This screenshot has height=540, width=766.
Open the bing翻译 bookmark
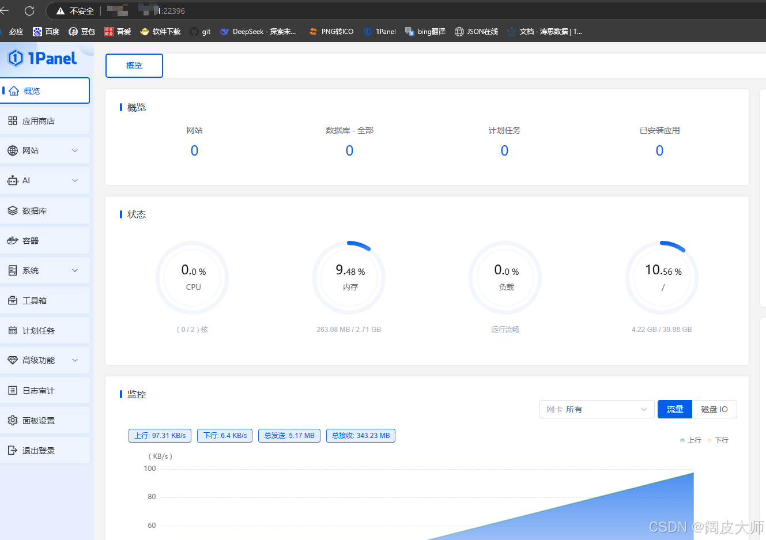coord(425,32)
